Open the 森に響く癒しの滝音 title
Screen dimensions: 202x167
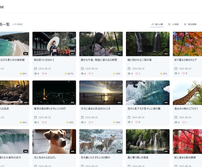[x=138, y=157]
